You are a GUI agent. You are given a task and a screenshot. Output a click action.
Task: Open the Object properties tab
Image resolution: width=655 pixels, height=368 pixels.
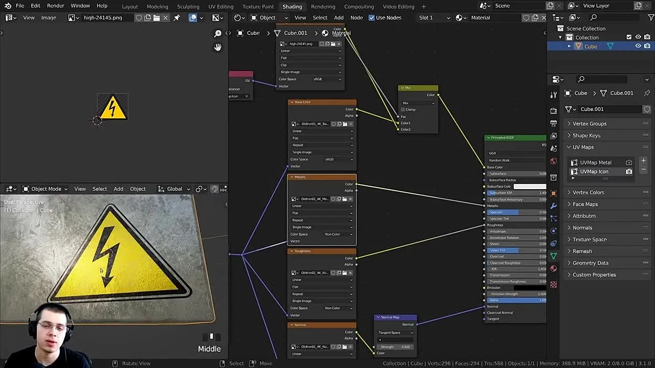553,193
